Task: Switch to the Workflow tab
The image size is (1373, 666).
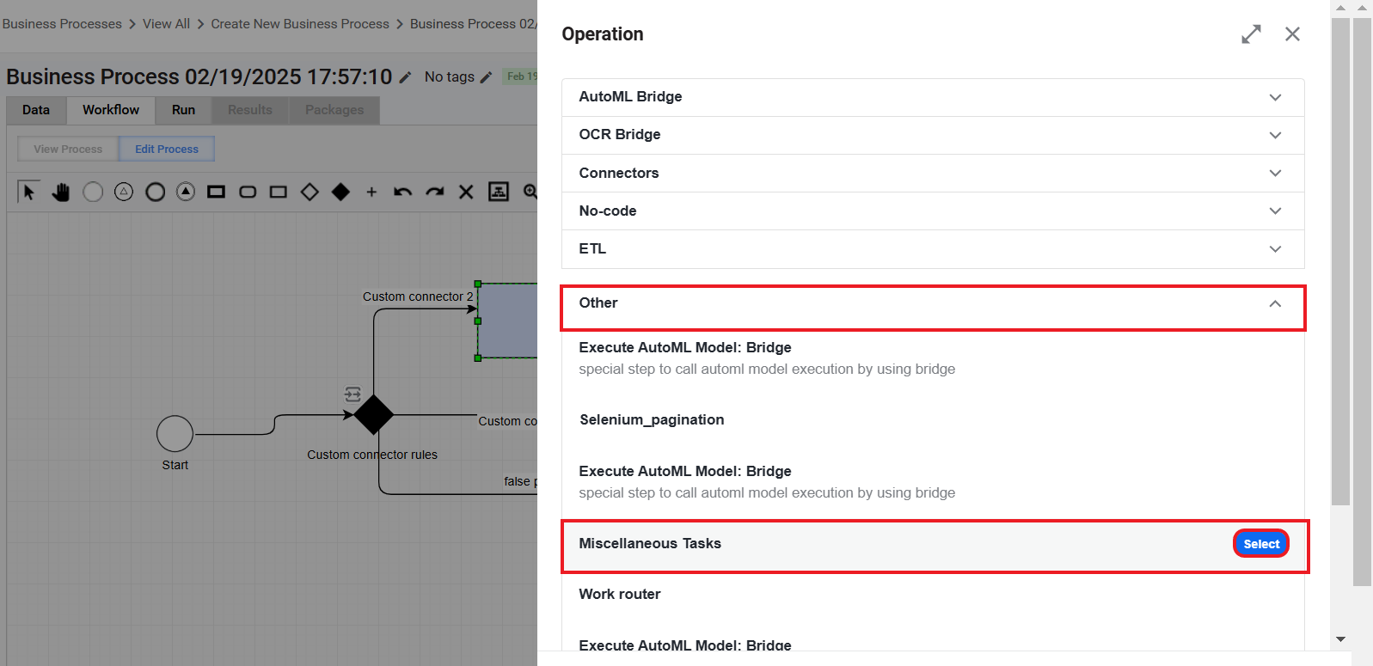Action: (111, 110)
